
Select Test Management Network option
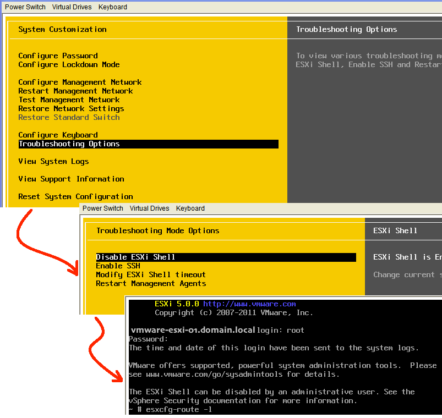click(69, 100)
